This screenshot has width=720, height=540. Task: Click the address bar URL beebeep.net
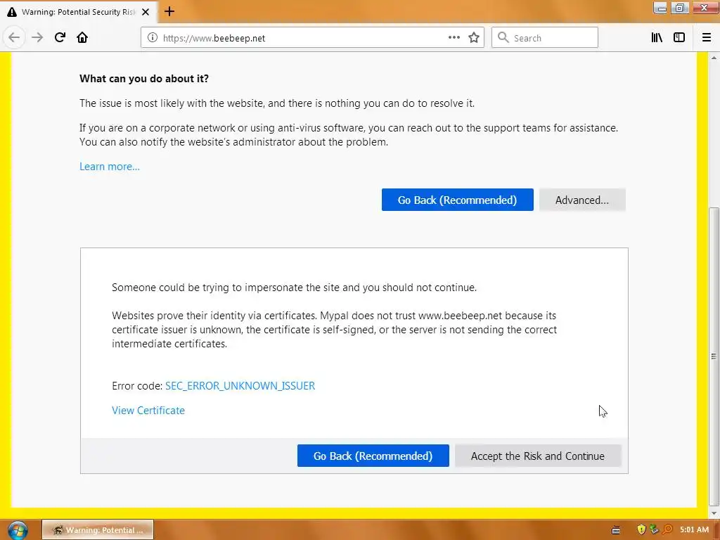coord(214,38)
